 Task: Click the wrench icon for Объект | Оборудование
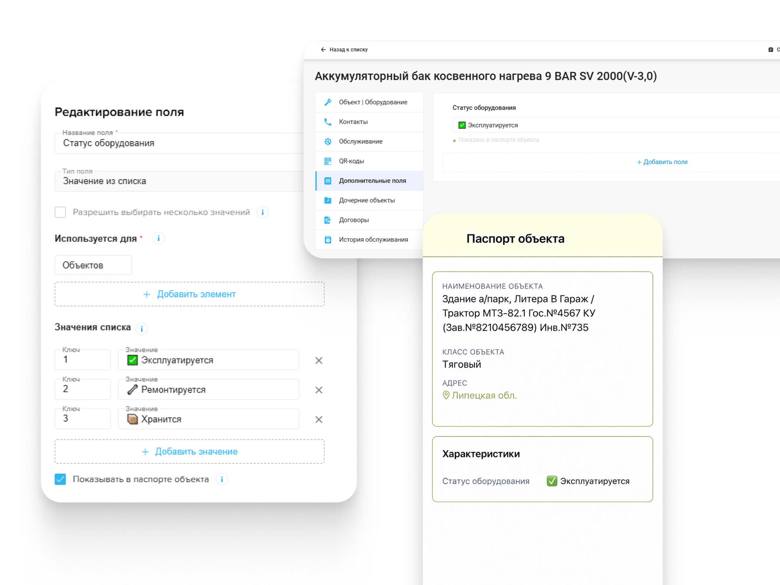328,102
